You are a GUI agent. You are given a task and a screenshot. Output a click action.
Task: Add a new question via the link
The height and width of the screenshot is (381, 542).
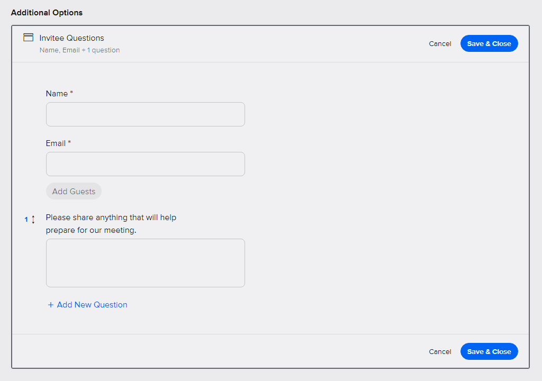(87, 305)
